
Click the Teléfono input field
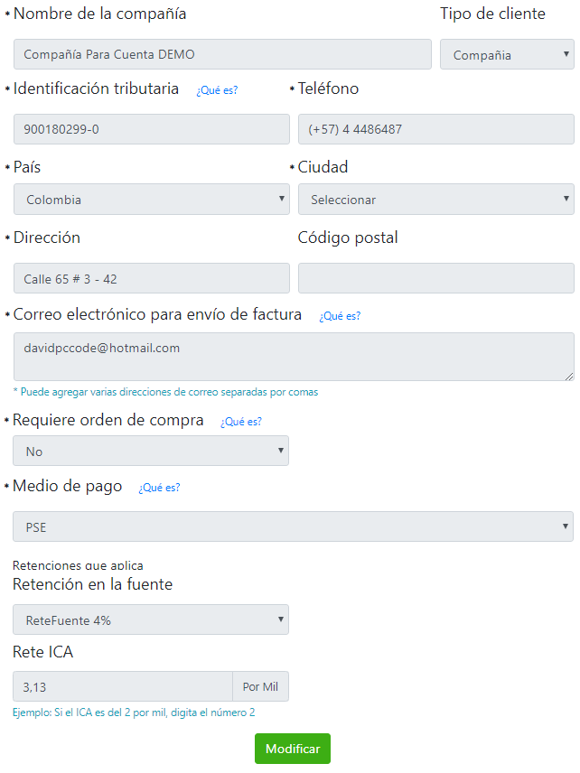[x=435, y=129]
